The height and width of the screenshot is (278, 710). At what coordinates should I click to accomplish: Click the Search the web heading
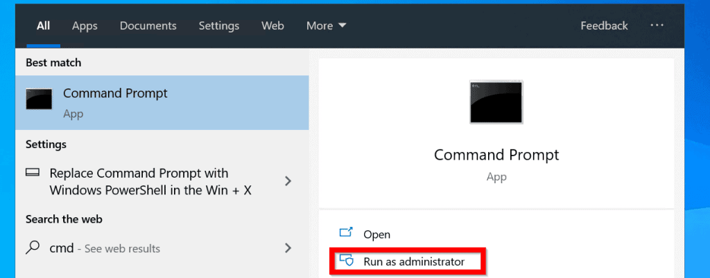coord(64,219)
